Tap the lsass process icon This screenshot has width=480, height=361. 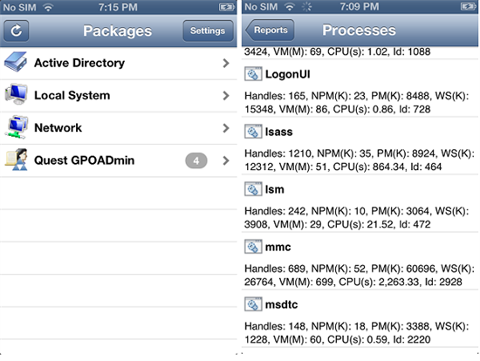pyautogui.click(x=253, y=132)
